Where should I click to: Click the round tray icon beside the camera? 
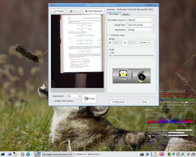pos(147,154)
